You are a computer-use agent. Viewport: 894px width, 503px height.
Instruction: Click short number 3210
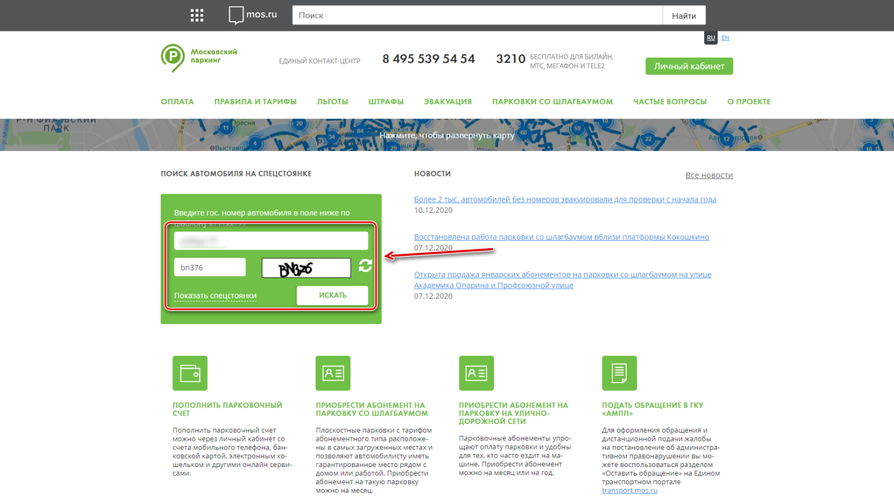click(510, 59)
